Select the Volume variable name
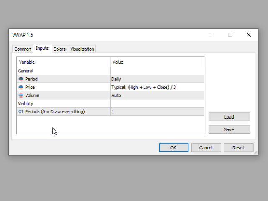The image size is (268, 201). pyautogui.click(x=32, y=95)
